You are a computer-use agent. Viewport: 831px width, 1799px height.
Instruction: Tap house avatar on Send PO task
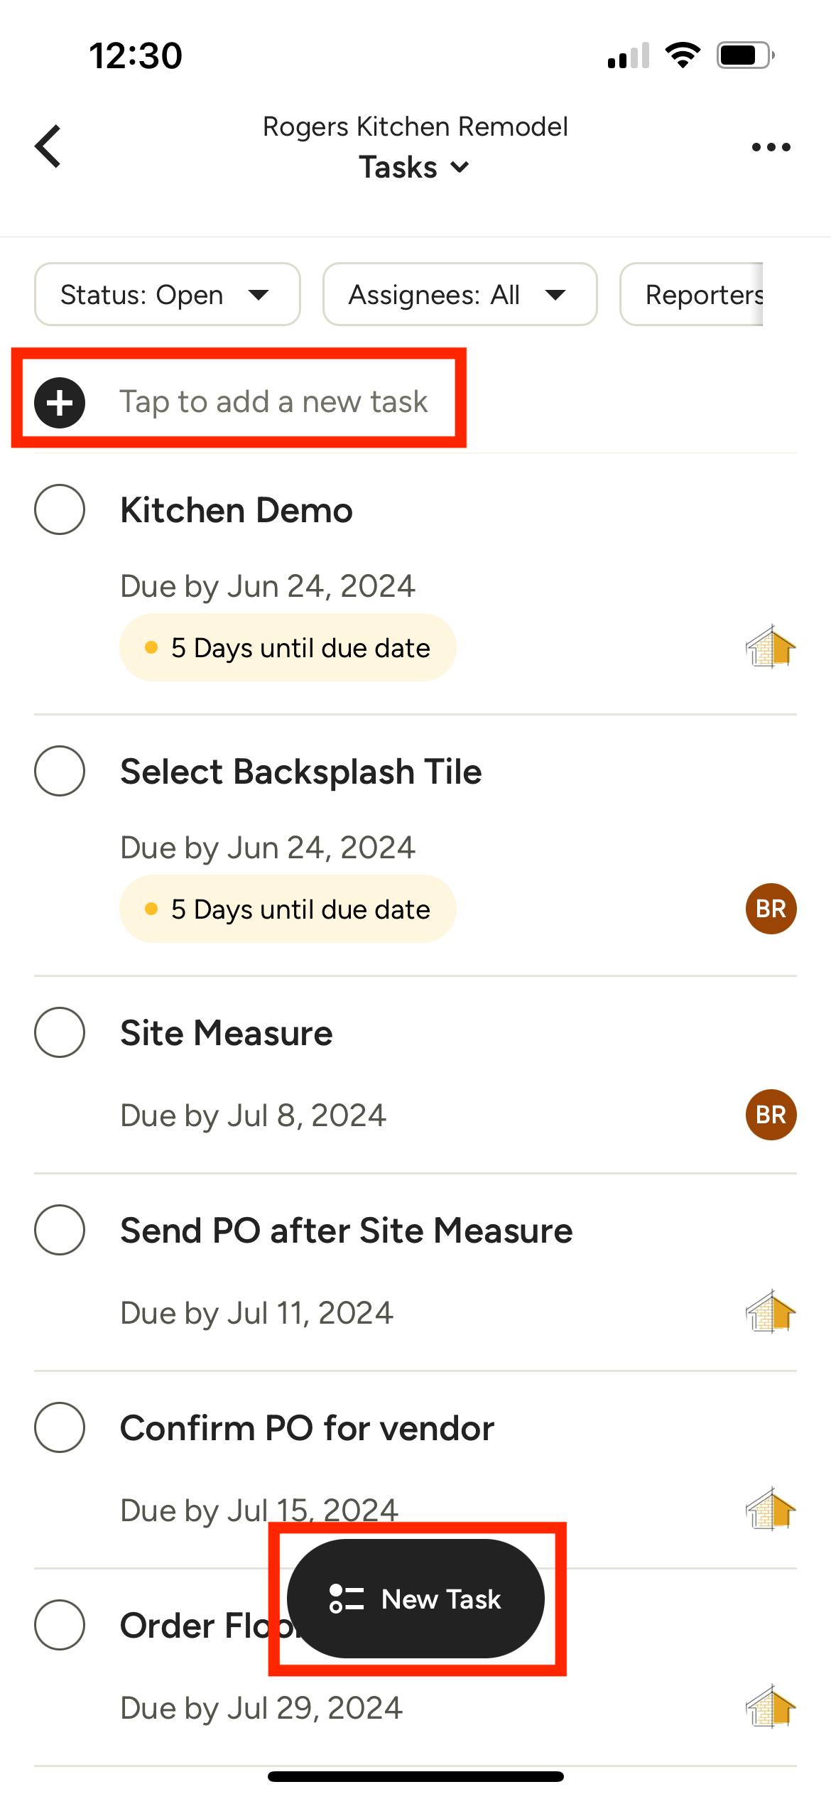pos(771,1312)
